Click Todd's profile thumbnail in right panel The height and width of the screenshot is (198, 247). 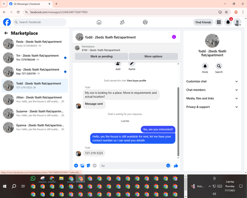[x=212, y=41]
